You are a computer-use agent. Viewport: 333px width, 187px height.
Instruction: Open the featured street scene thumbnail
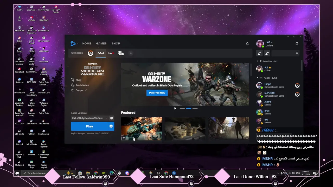[228, 129]
